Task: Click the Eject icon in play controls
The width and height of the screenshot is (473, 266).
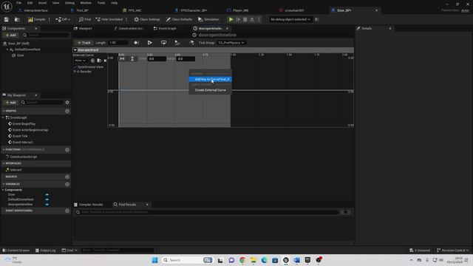Action: (252, 19)
